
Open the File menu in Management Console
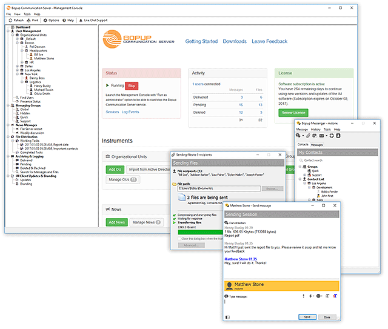(x=8, y=14)
